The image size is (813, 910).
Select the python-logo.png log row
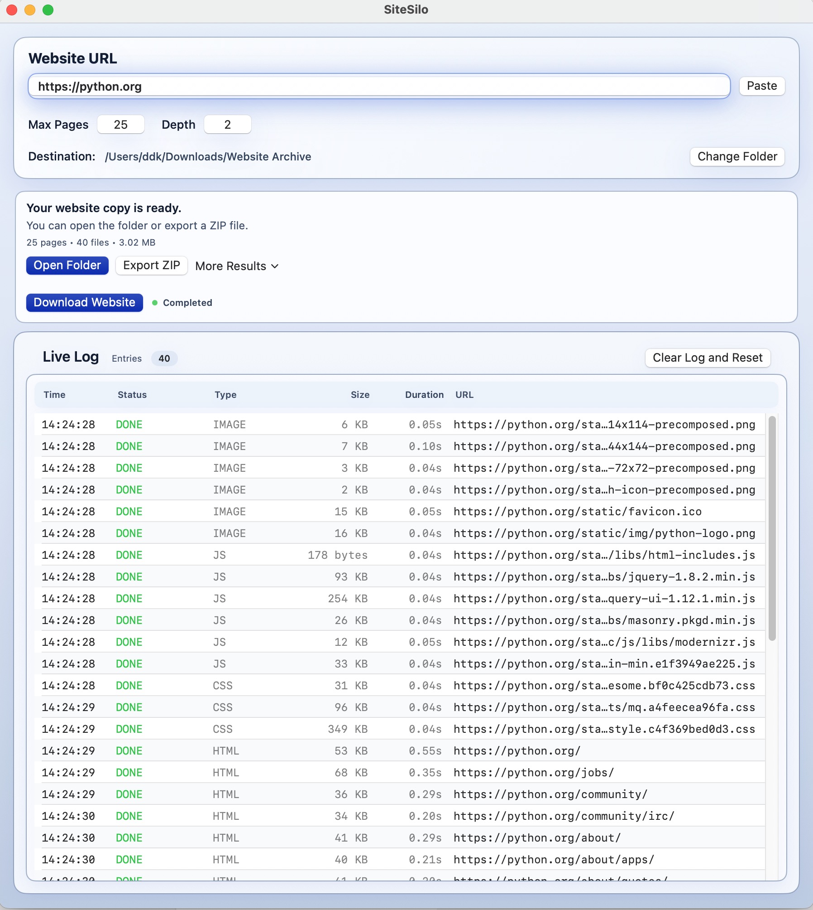tap(400, 533)
